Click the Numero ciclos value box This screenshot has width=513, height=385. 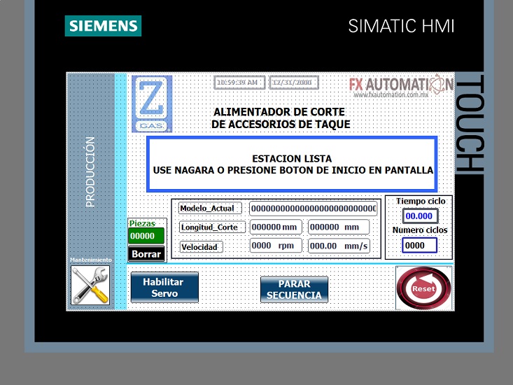click(419, 246)
